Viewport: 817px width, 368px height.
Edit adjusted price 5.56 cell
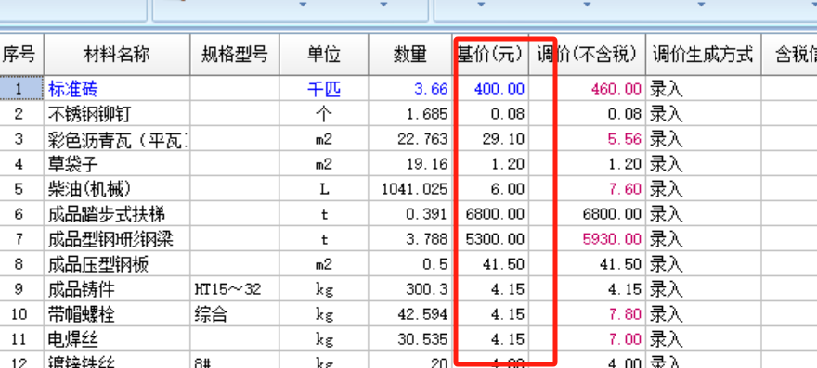pyautogui.click(x=588, y=138)
